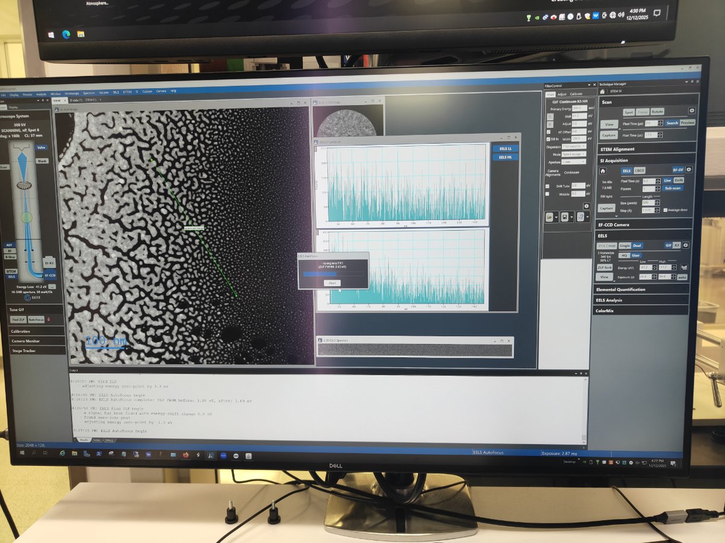Open the Dispersion dropdown
Image resolution: width=725 pixels, height=543 pixels.
tap(574, 147)
